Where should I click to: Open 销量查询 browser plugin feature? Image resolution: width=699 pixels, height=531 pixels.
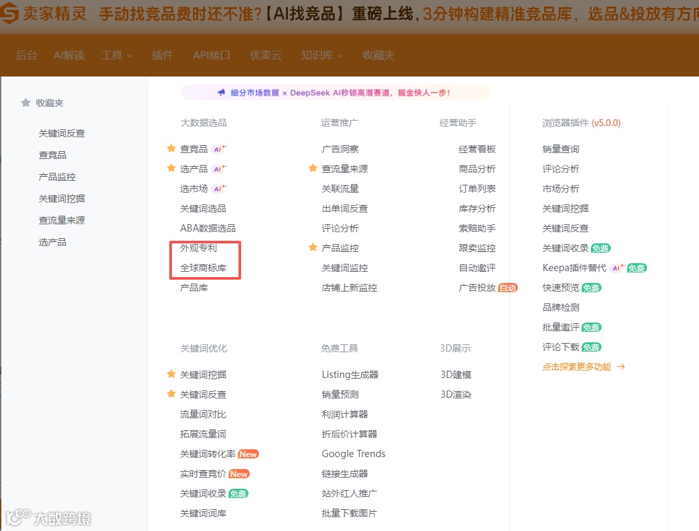pos(561,149)
